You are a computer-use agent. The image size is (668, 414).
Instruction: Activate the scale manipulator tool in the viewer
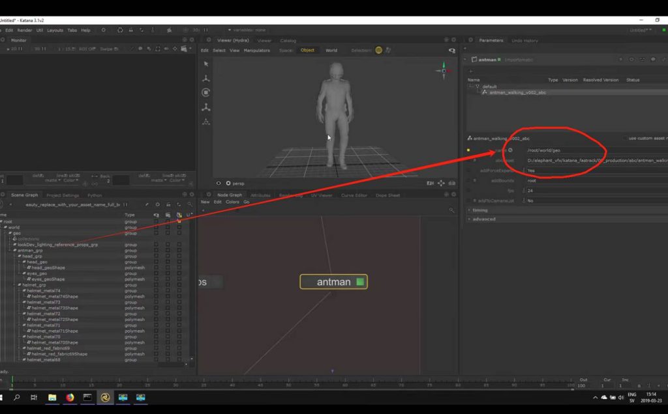[206, 107]
